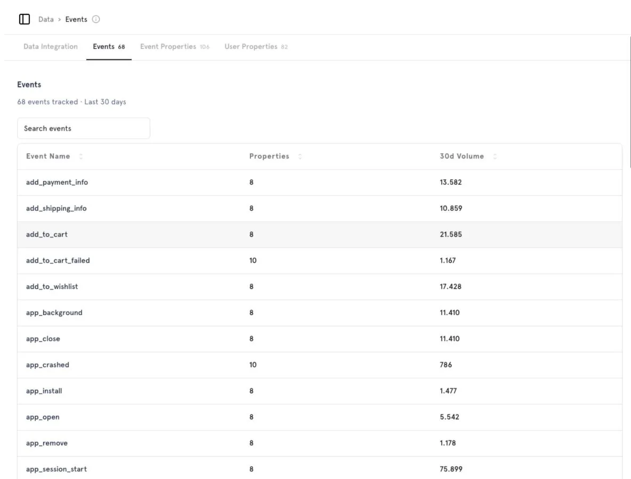
Task: Click the Properties column header
Action: pos(269,156)
